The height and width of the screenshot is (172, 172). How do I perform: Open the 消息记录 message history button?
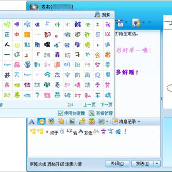tap(124, 122)
